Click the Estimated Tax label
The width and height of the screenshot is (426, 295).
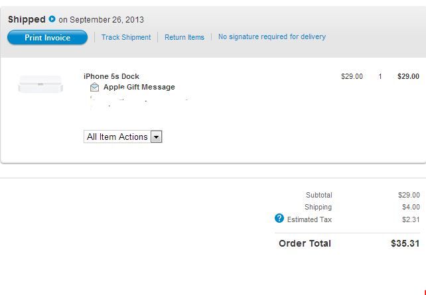(309, 219)
